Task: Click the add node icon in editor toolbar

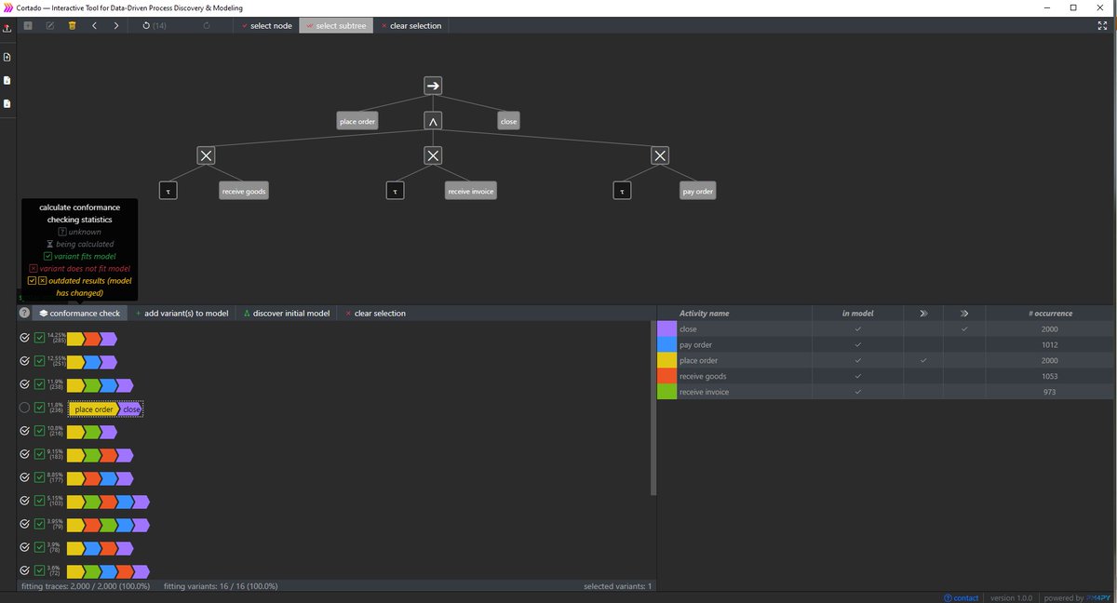Action: tap(28, 26)
